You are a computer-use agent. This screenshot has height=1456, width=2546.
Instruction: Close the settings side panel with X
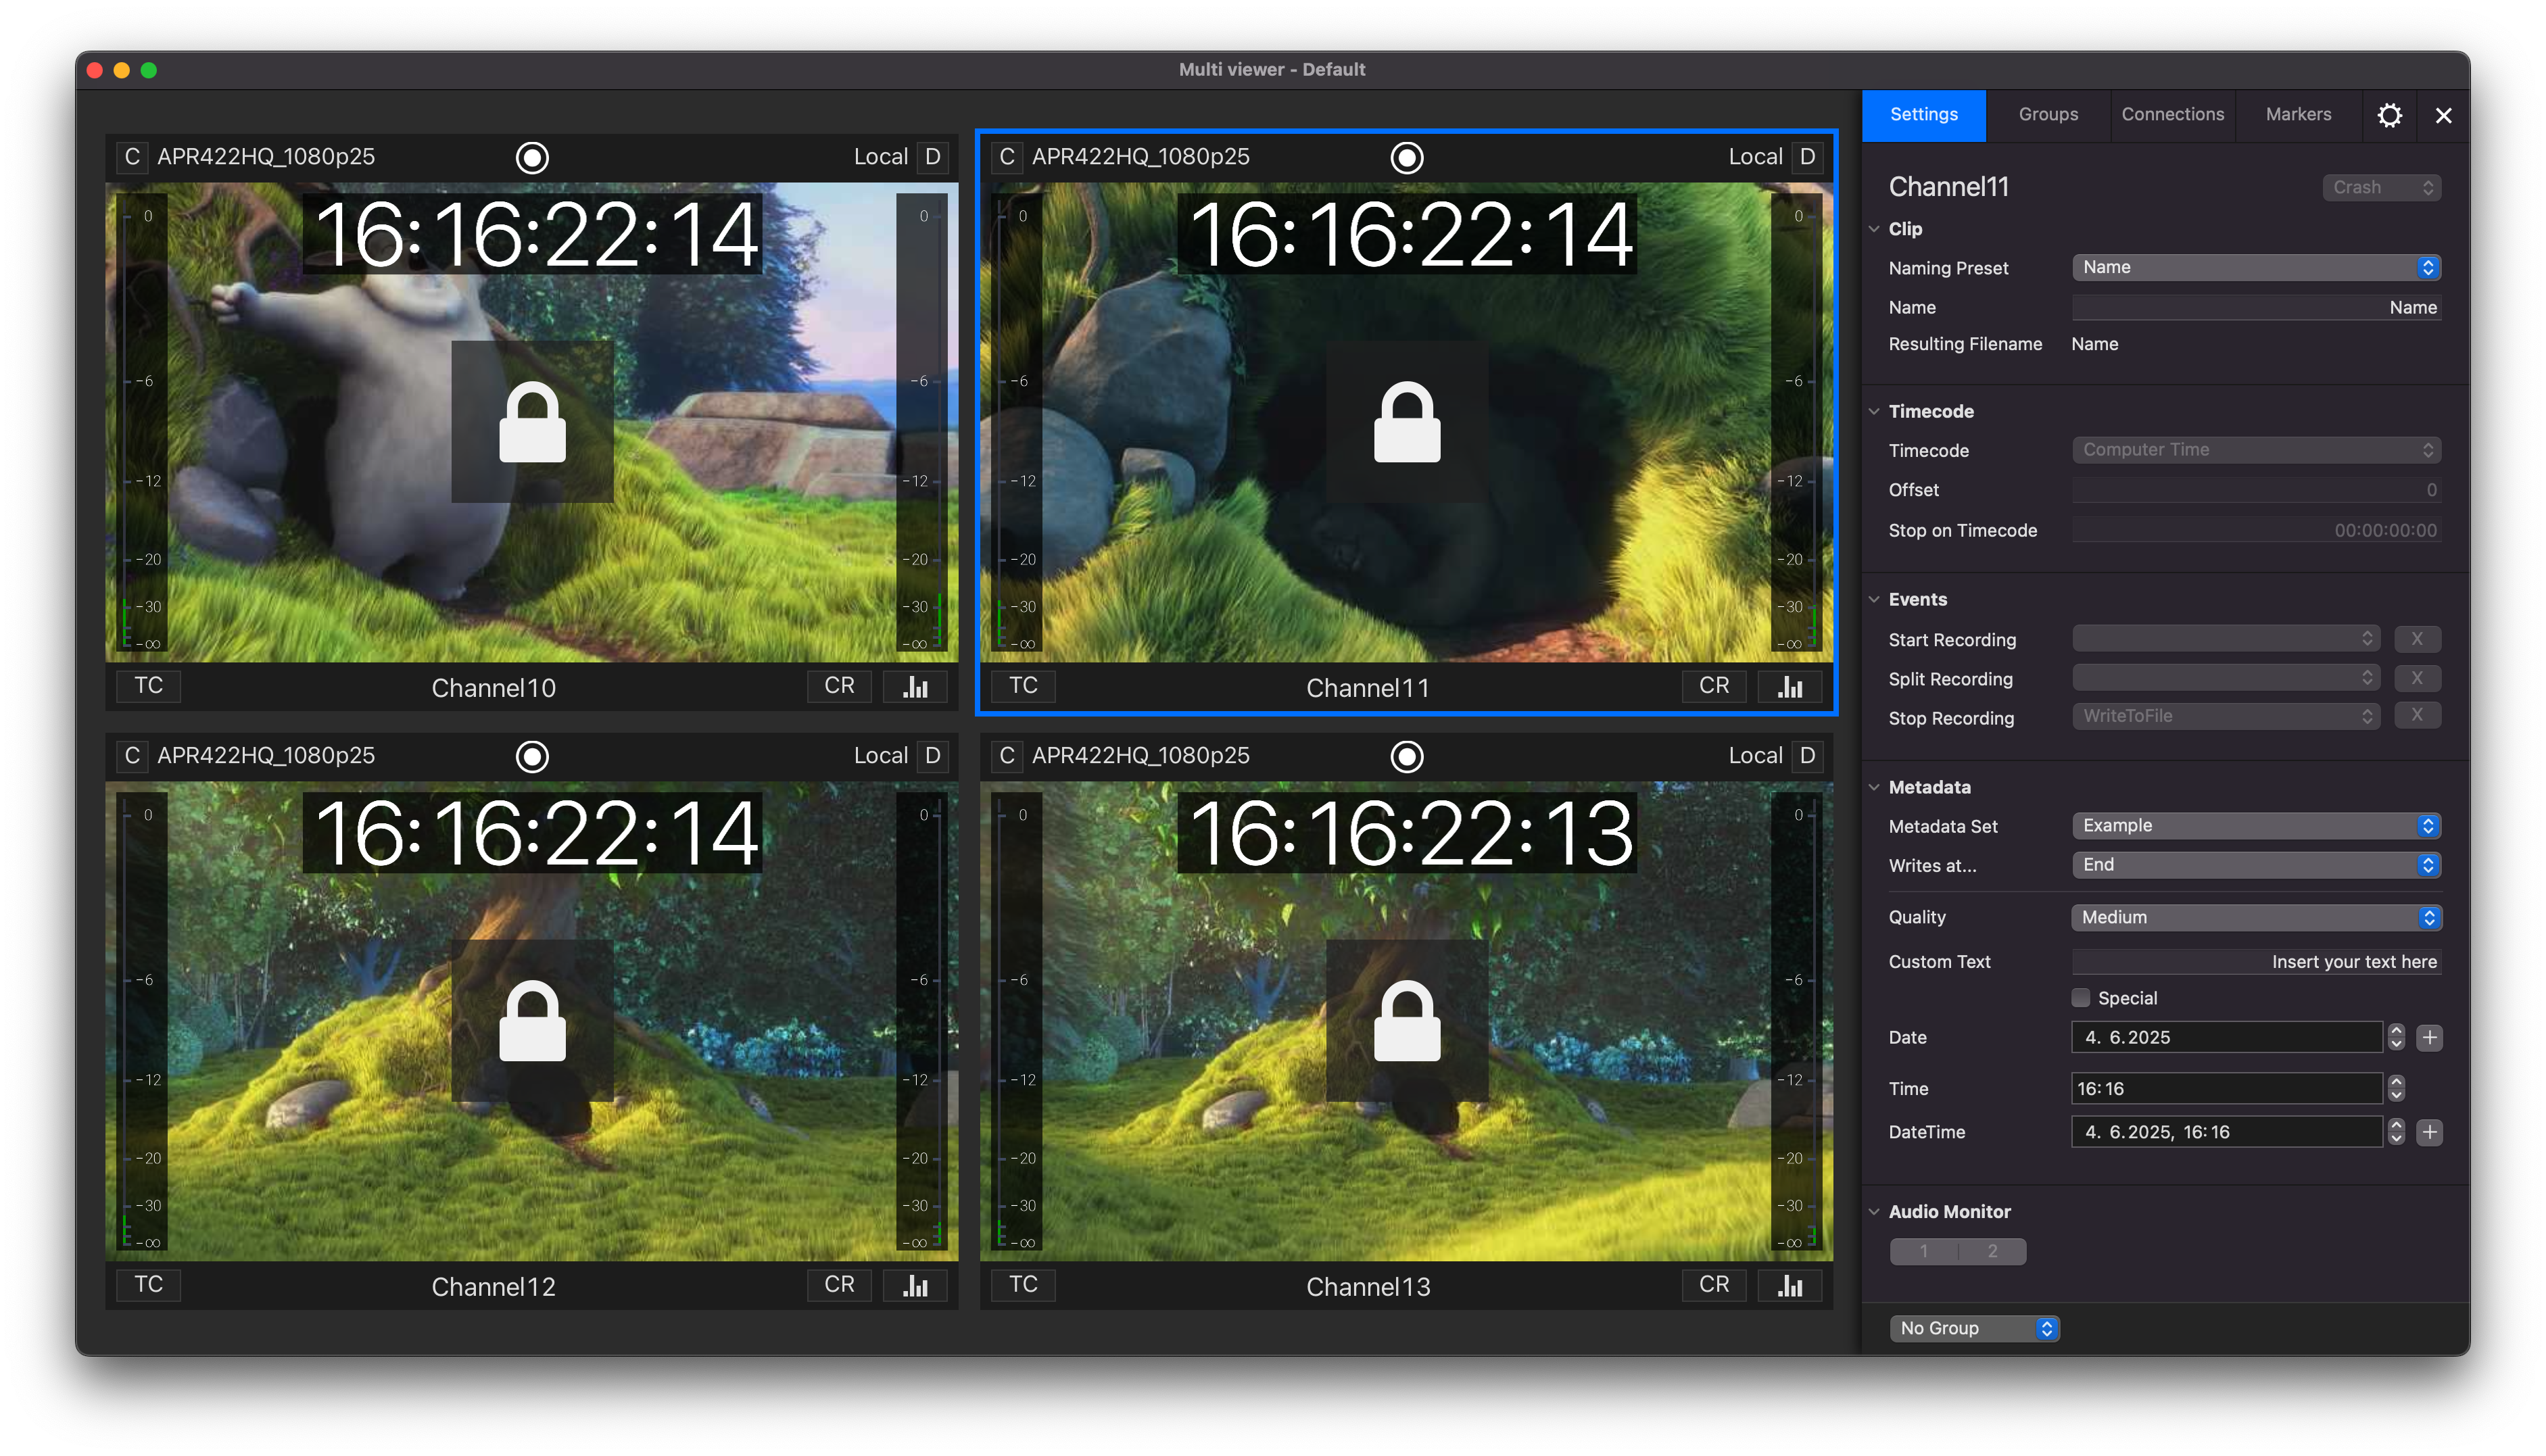point(2443,115)
